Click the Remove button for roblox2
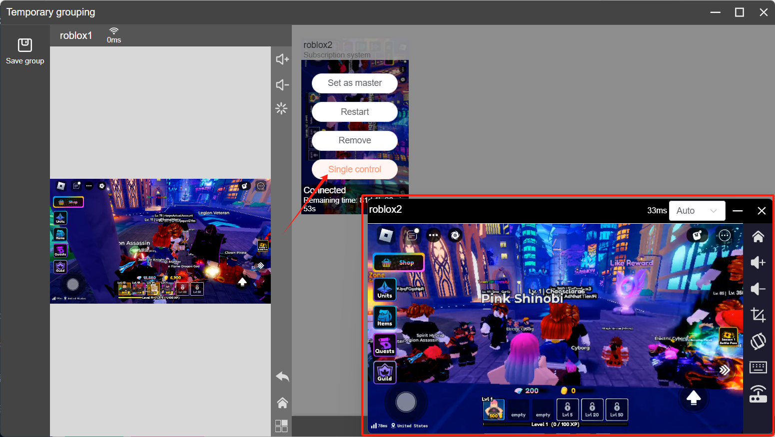The image size is (775, 437). point(355,140)
